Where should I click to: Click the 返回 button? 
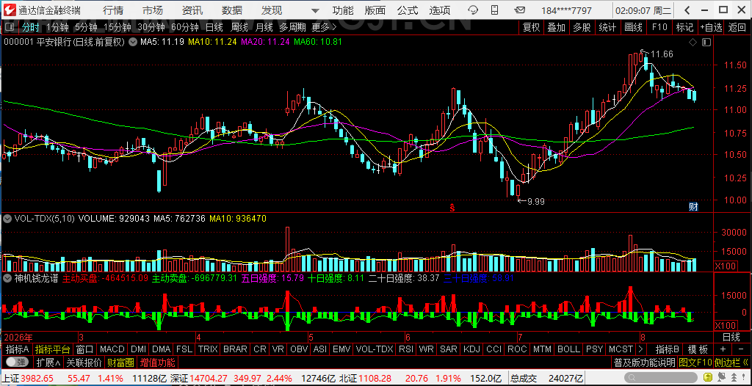point(737,28)
